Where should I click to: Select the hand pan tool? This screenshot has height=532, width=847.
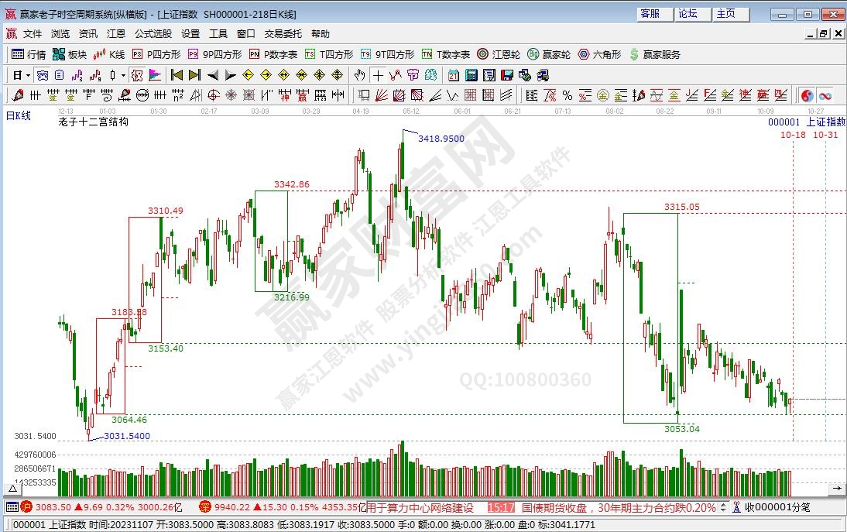pos(359,75)
